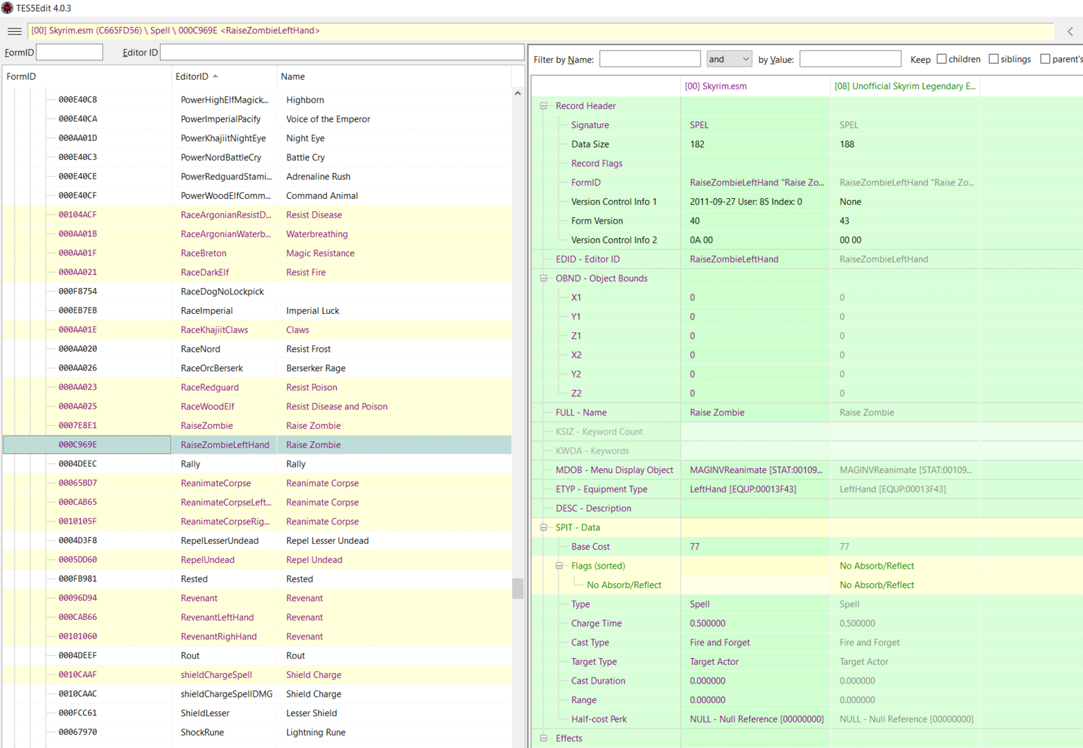Collapse the SPIT - Data node

point(544,528)
